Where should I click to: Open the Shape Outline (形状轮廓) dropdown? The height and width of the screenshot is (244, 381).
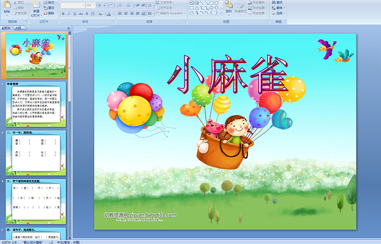pos(257,8)
